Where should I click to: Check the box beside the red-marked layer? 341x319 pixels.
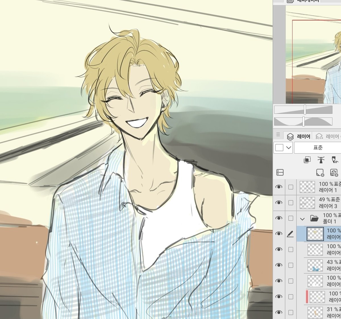point(290,297)
